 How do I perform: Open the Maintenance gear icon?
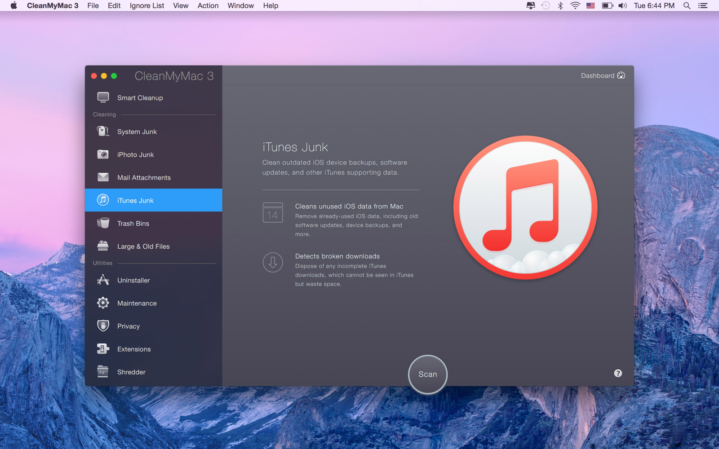pyautogui.click(x=103, y=303)
